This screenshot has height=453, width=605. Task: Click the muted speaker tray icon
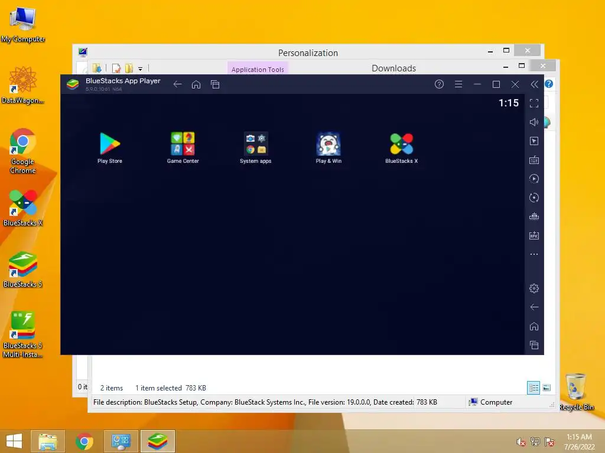(x=521, y=442)
